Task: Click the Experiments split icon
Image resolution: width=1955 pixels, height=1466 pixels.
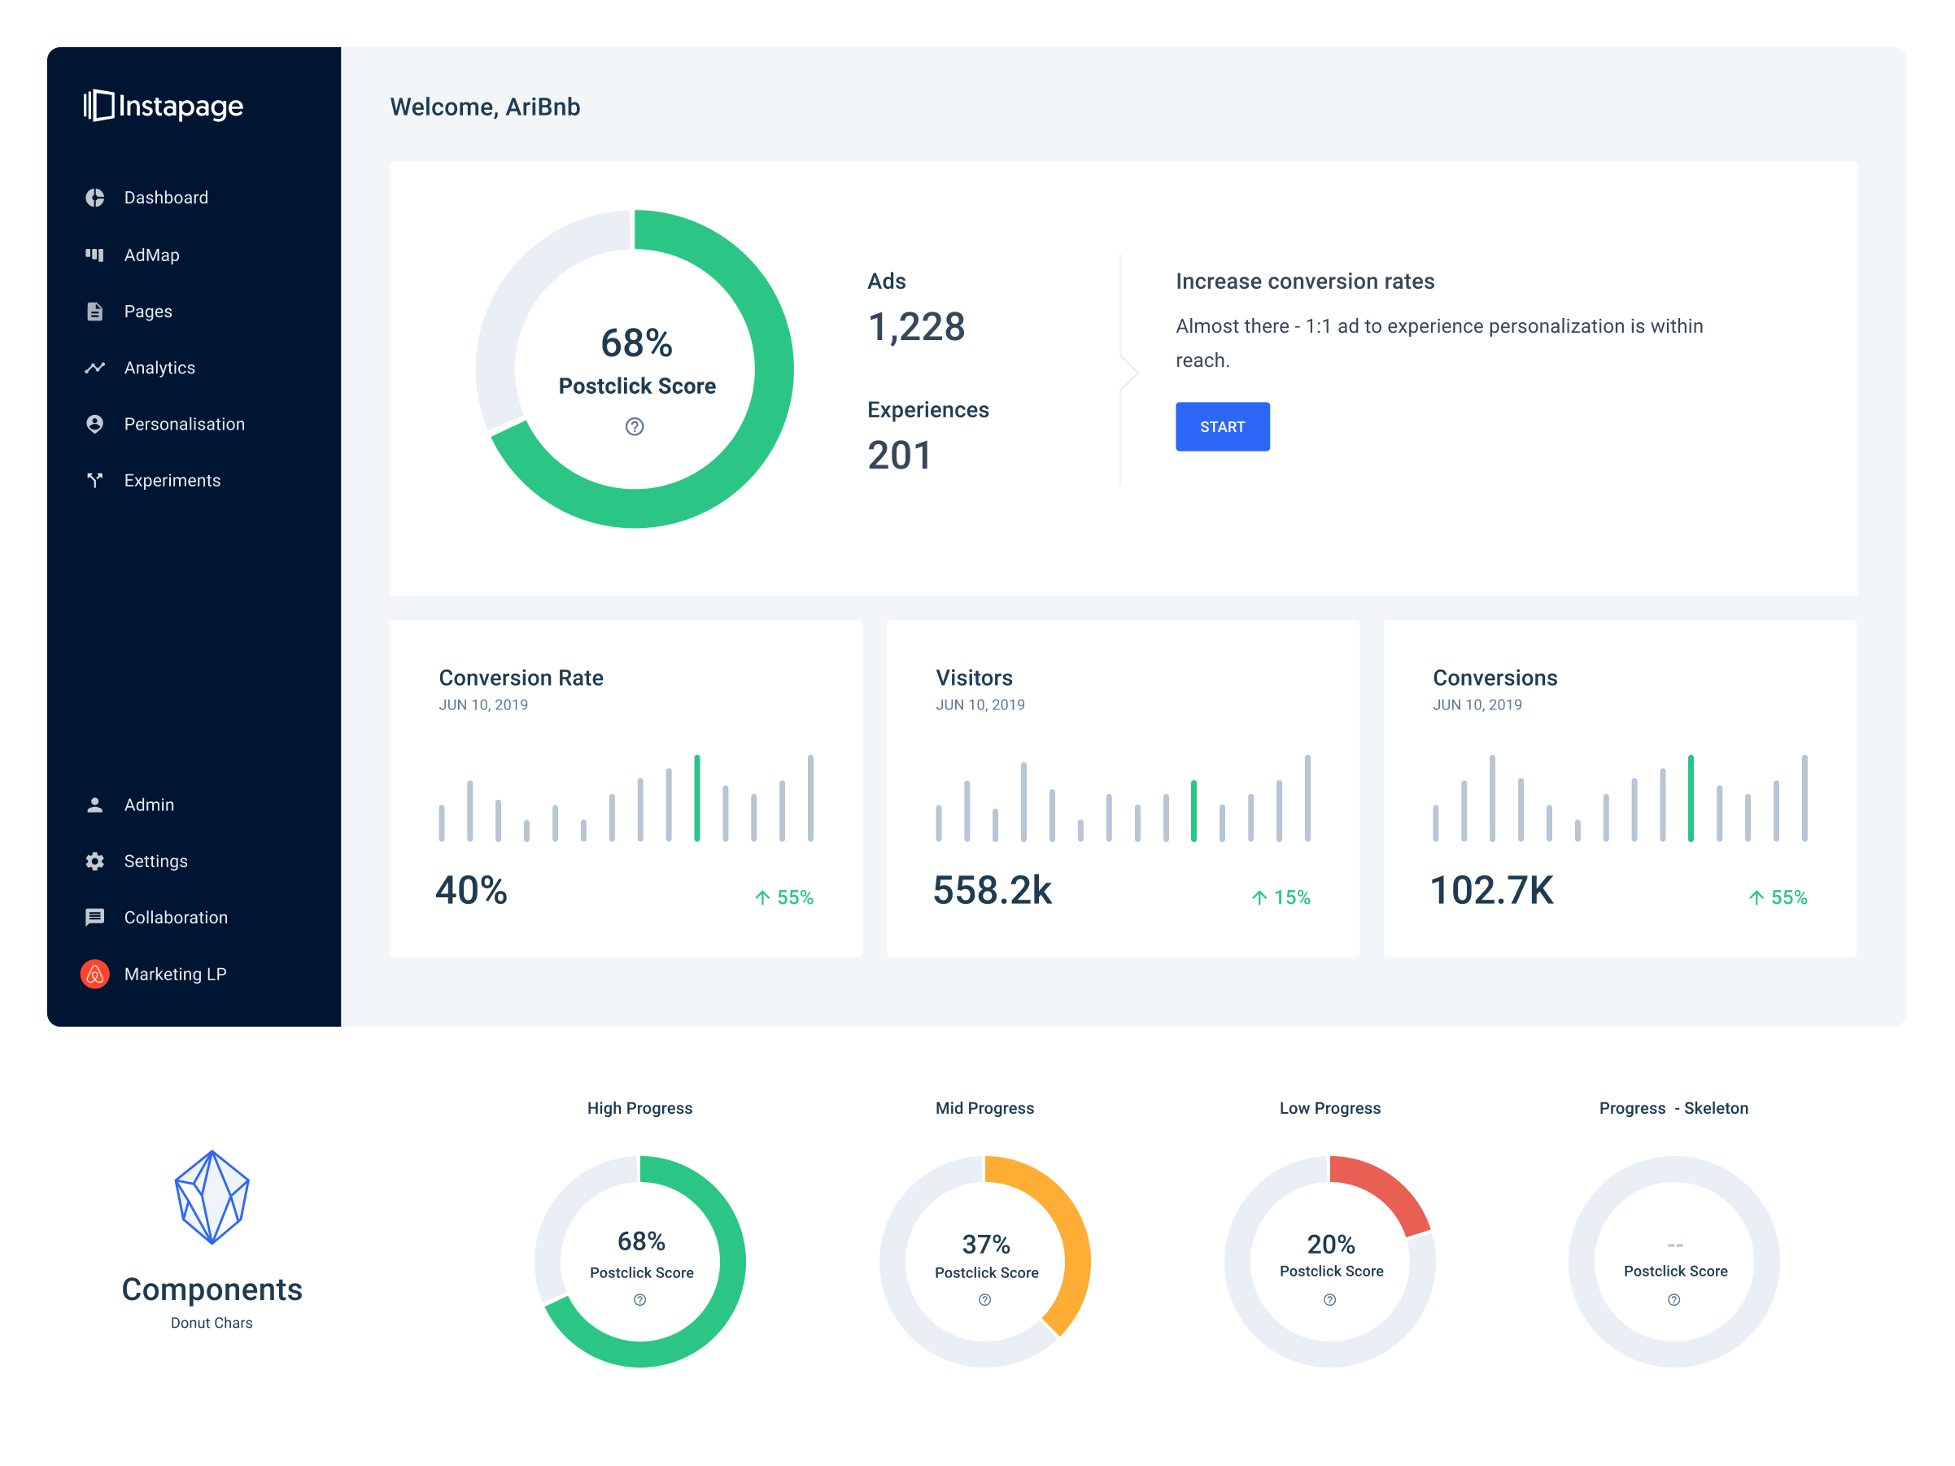Action: (94, 480)
